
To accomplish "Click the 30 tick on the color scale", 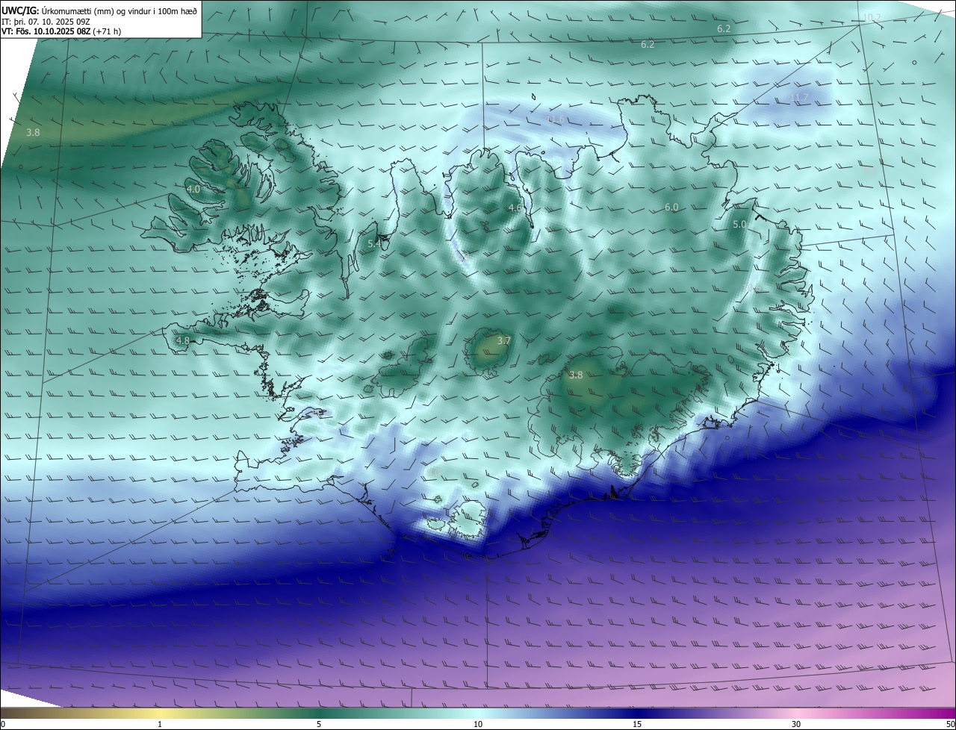I will coord(796,724).
